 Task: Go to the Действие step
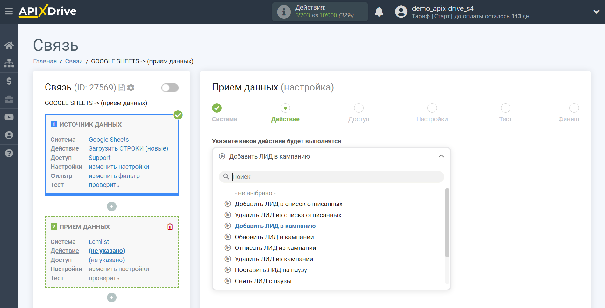pyautogui.click(x=285, y=108)
